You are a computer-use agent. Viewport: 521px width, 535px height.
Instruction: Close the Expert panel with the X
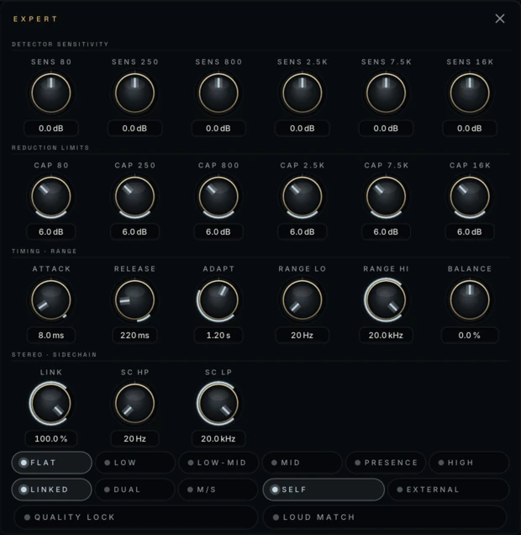(499, 19)
